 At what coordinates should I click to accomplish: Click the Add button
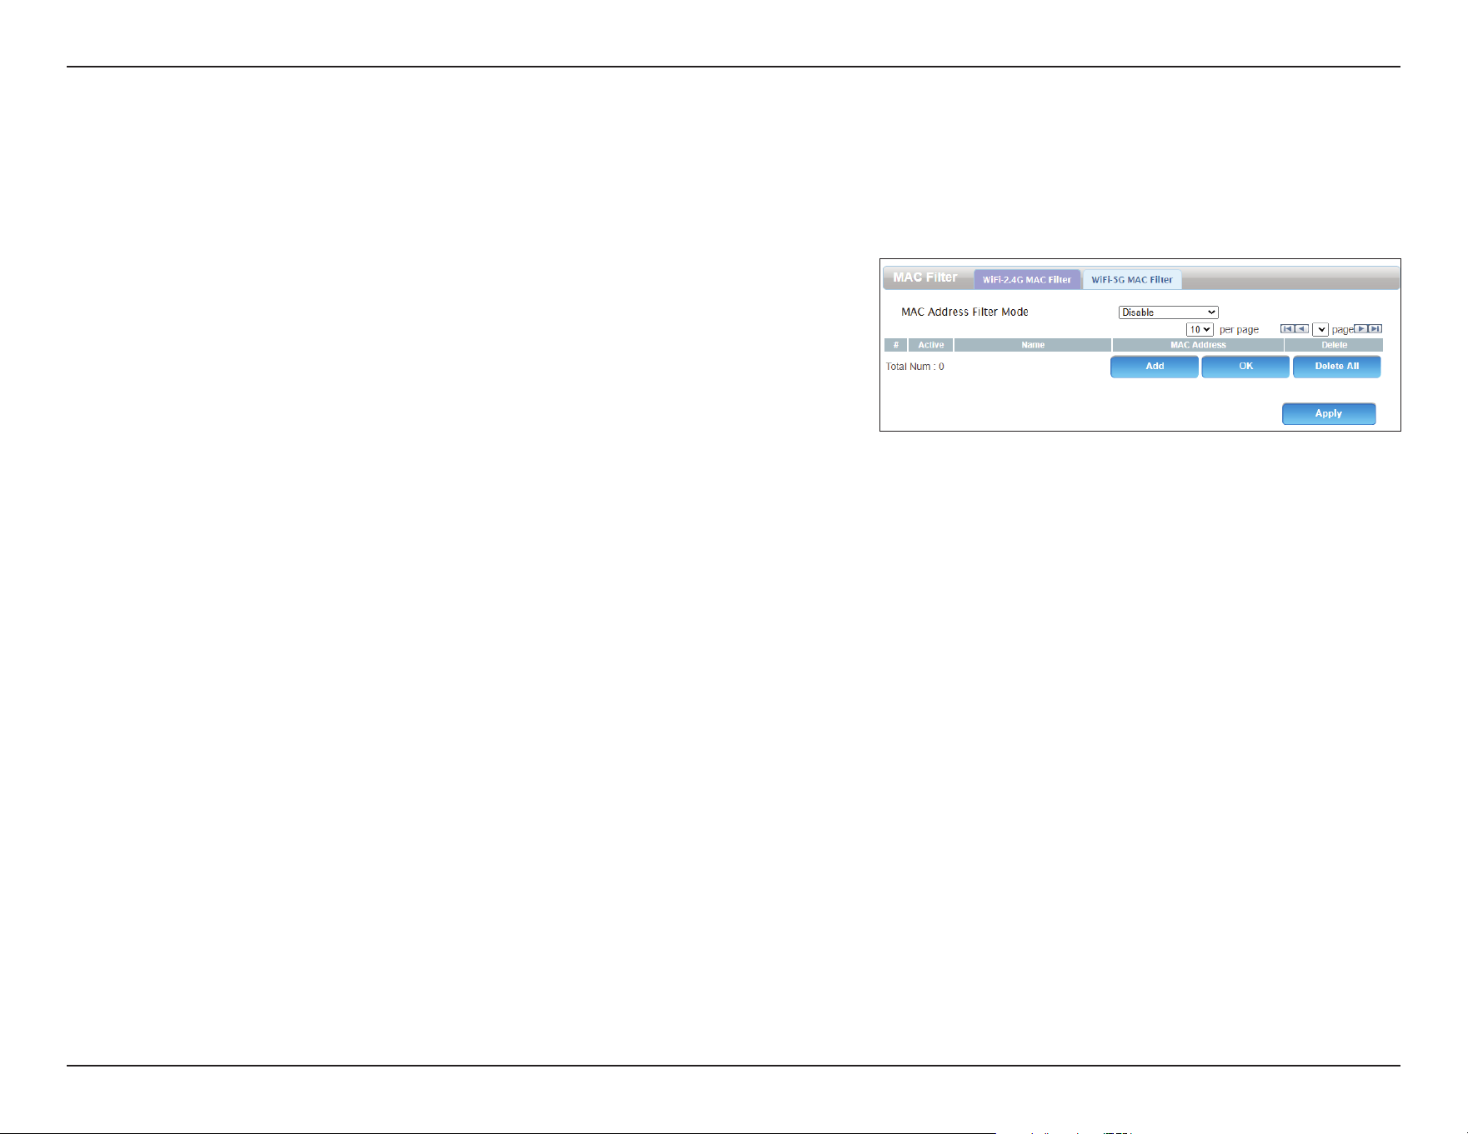click(x=1155, y=367)
